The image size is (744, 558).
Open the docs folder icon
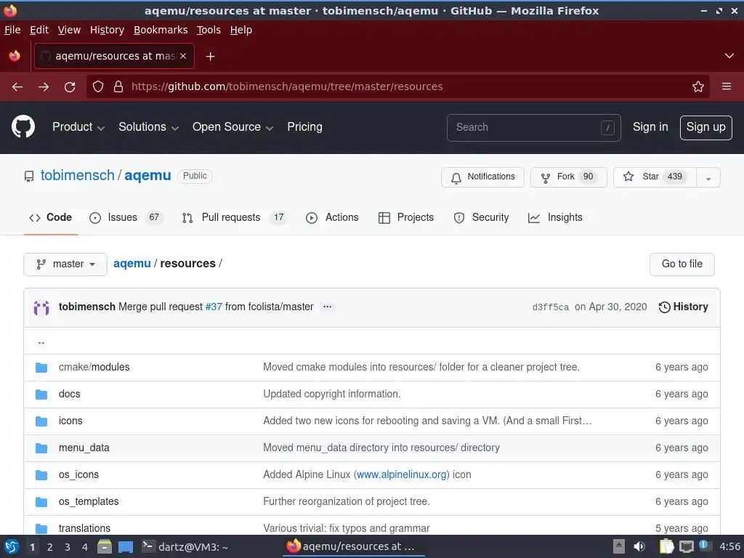tap(41, 395)
